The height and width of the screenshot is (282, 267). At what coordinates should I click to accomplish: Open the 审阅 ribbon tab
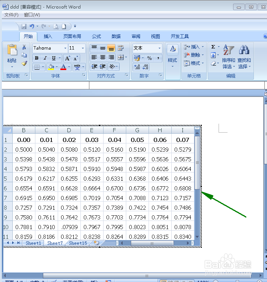(136, 37)
